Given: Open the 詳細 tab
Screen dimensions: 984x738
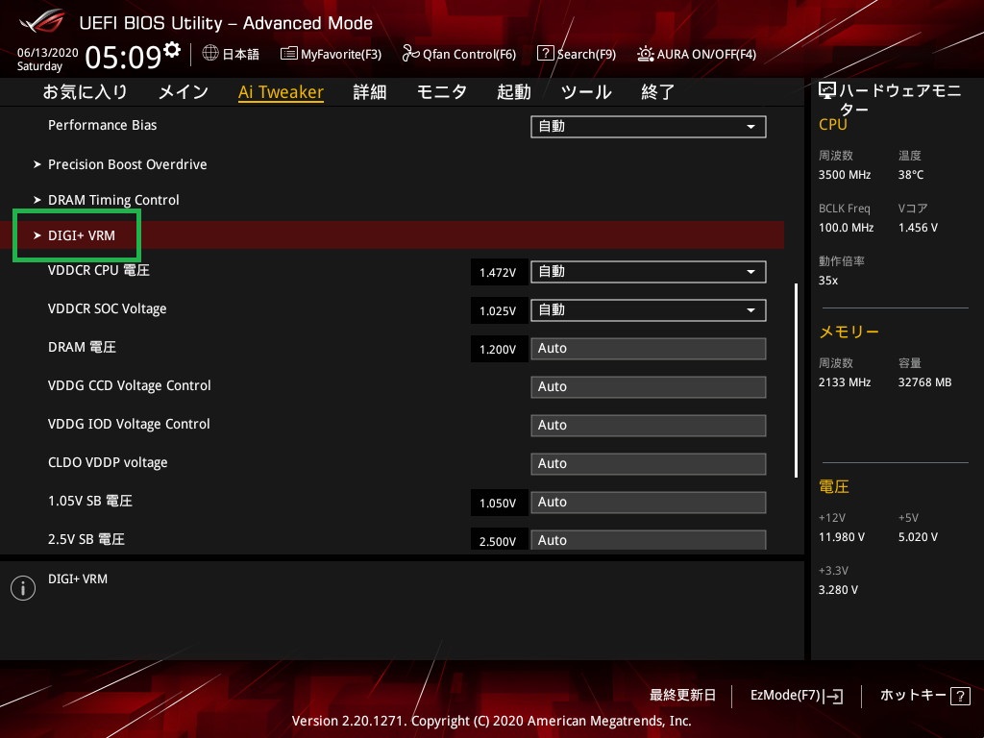Looking at the screenshot, I should click(x=370, y=92).
